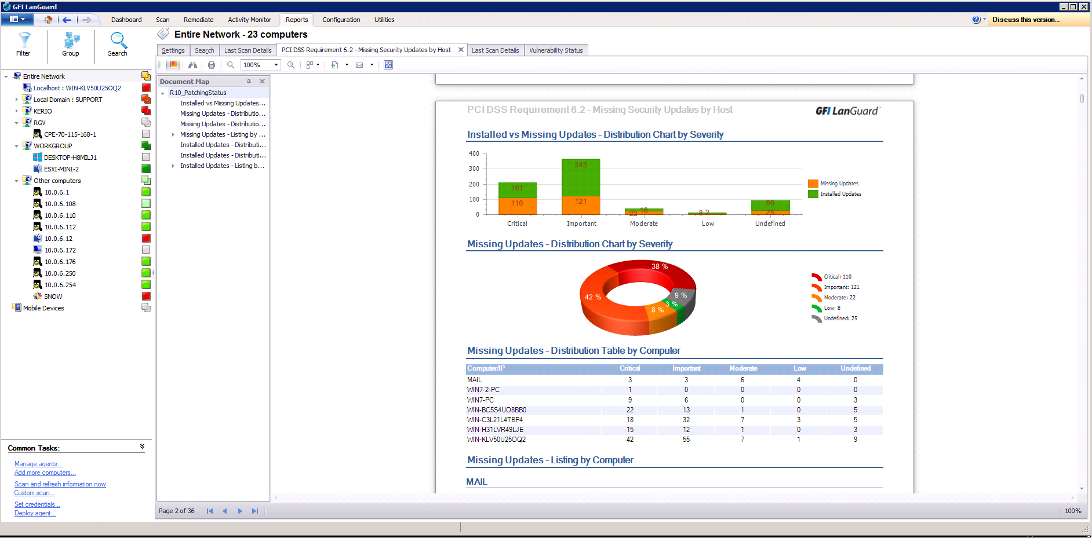Open the Scan menu tab
Viewport: 1092px width, 538px height.
[162, 20]
